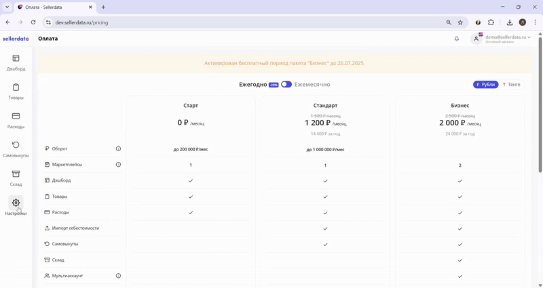Open a new browser tab
Image resolution: width=543 pixels, height=288 pixels.
(x=103, y=7)
